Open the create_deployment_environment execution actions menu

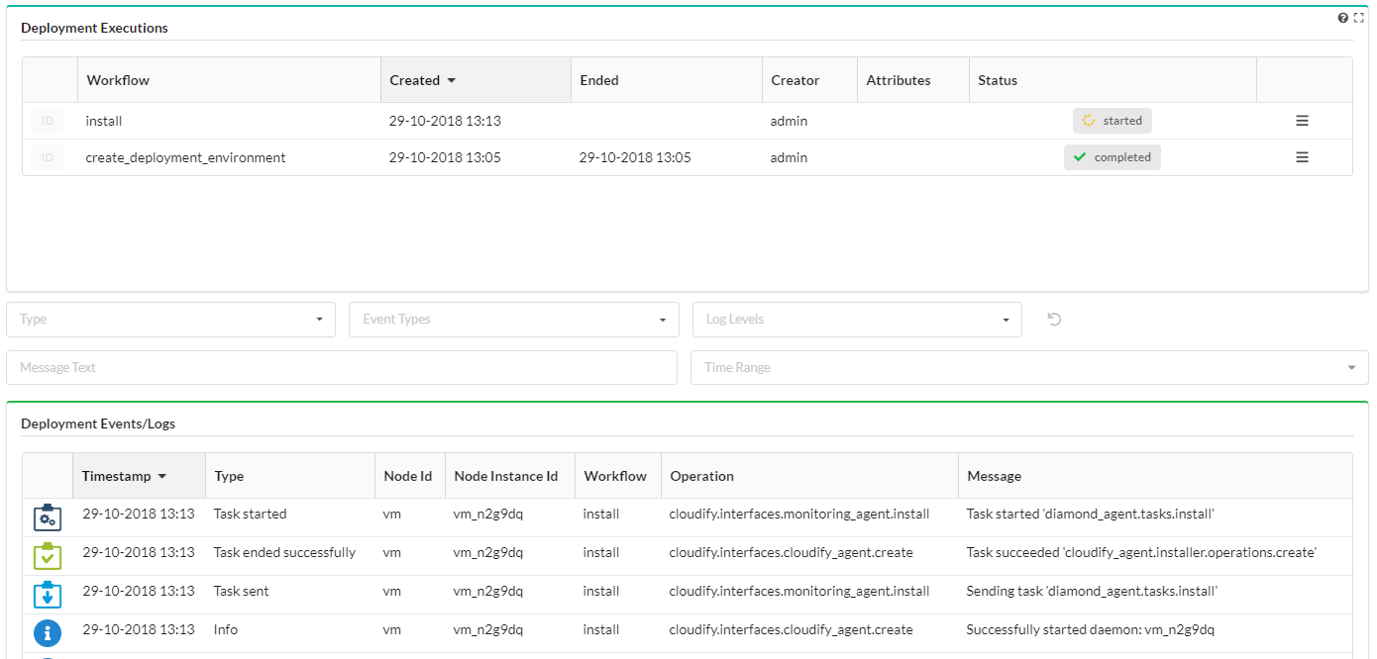click(1303, 157)
